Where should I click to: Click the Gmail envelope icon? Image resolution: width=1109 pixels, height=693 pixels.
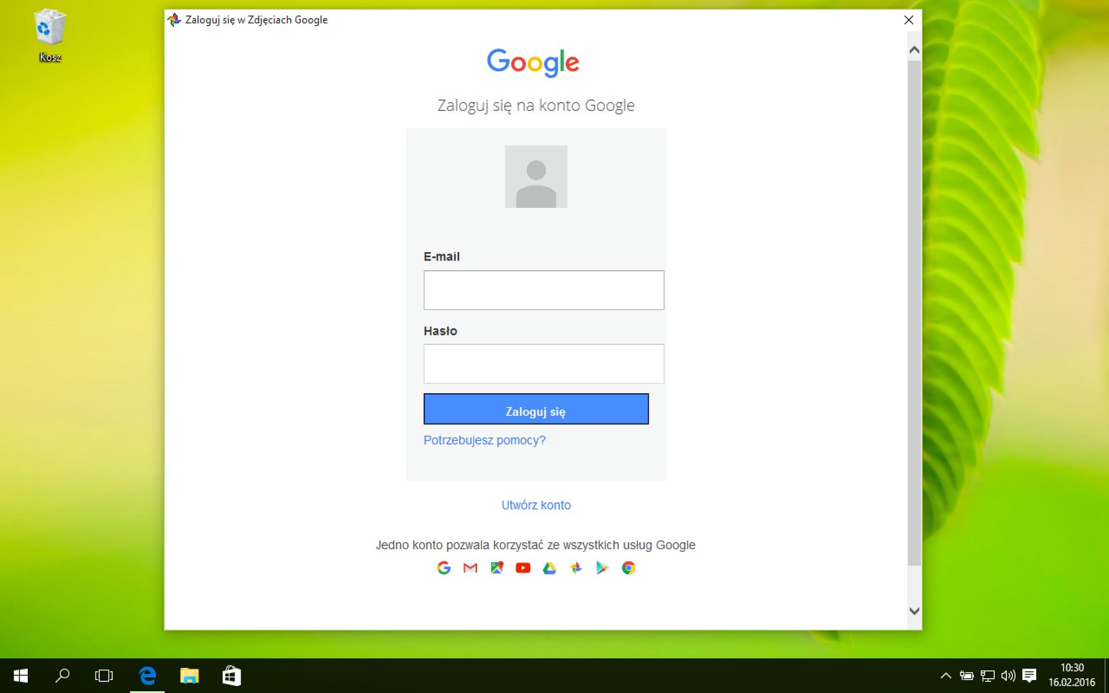470,568
